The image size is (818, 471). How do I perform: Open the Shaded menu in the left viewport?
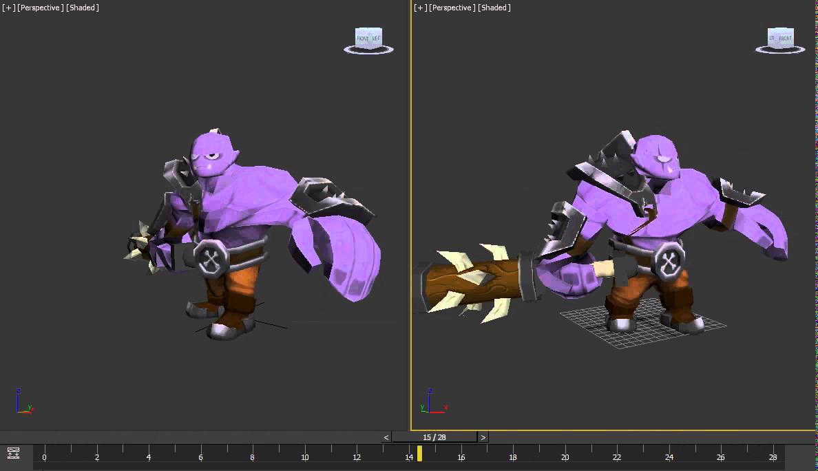tap(83, 8)
